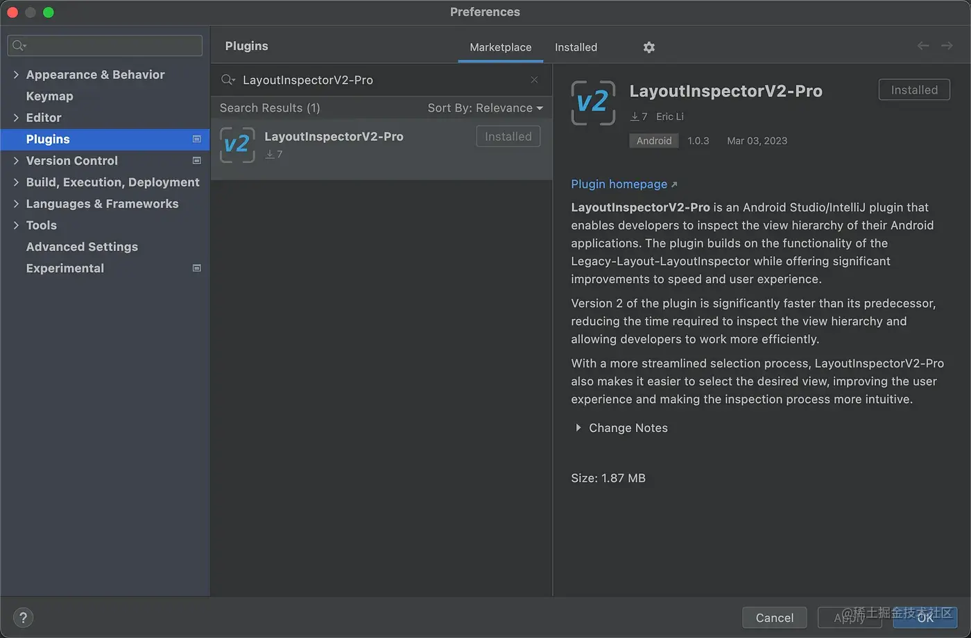Image resolution: width=971 pixels, height=638 pixels.
Task: Go forward with the right arrow
Action: 947,46
